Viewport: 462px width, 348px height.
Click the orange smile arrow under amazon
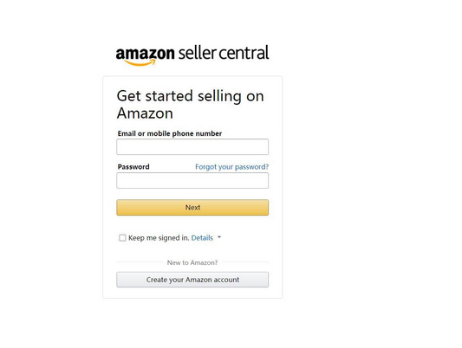[140, 62]
